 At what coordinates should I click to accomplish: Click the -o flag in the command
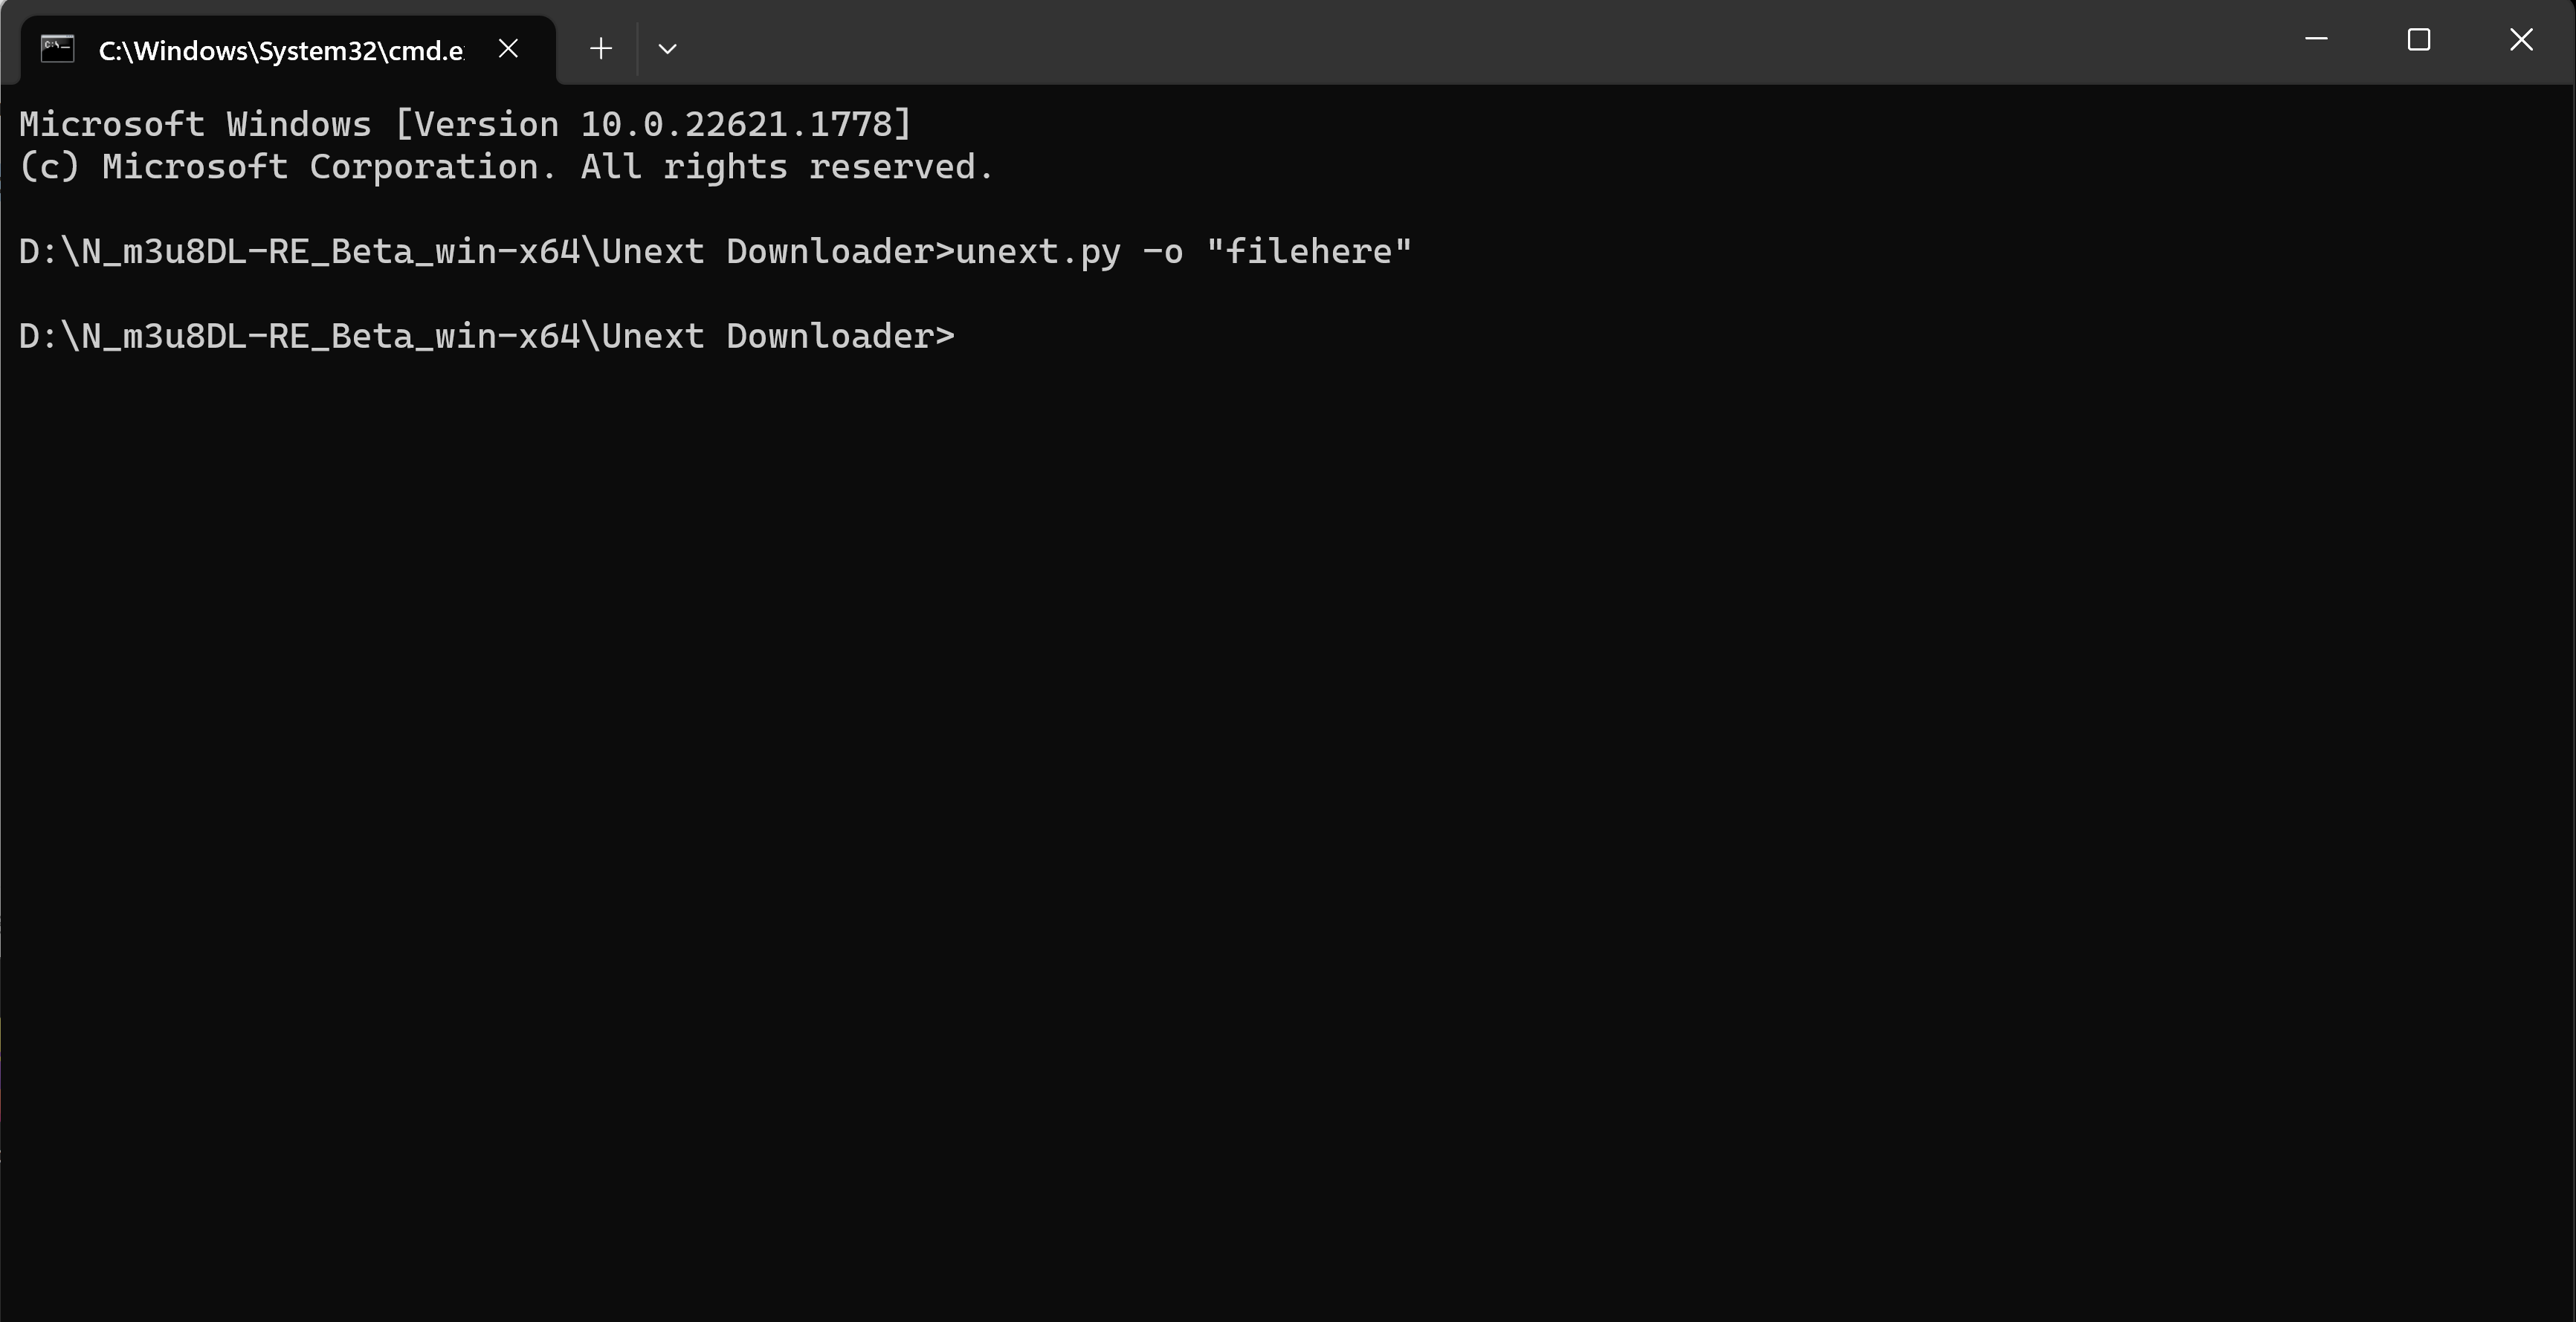coord(1163,252)
